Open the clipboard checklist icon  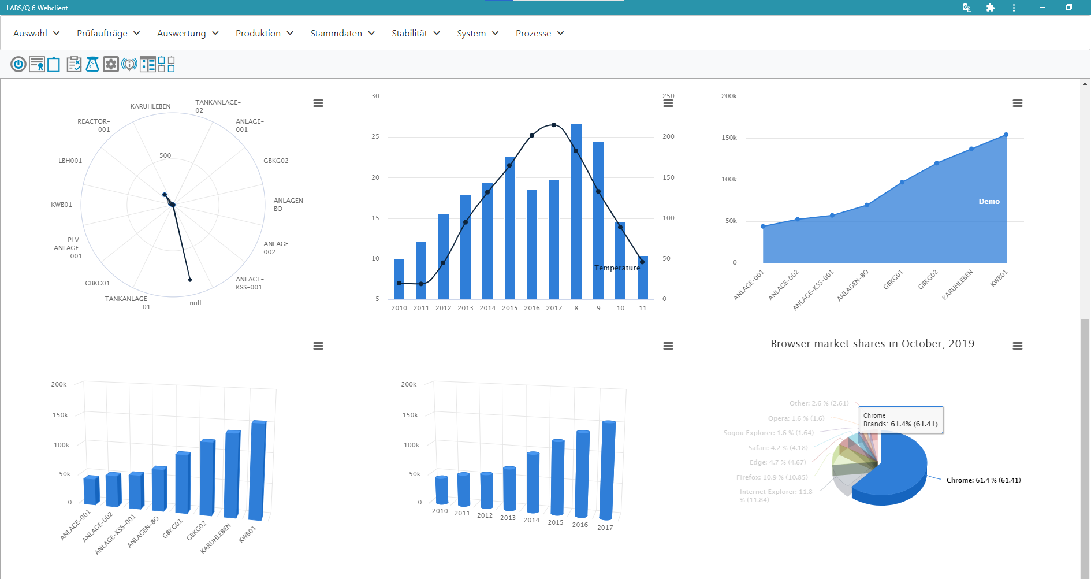click(74, 64)
